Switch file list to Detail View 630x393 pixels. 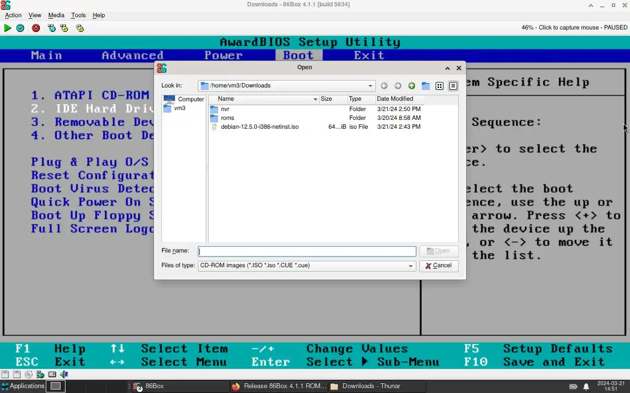pyautogui.click(x=453, y=86)
